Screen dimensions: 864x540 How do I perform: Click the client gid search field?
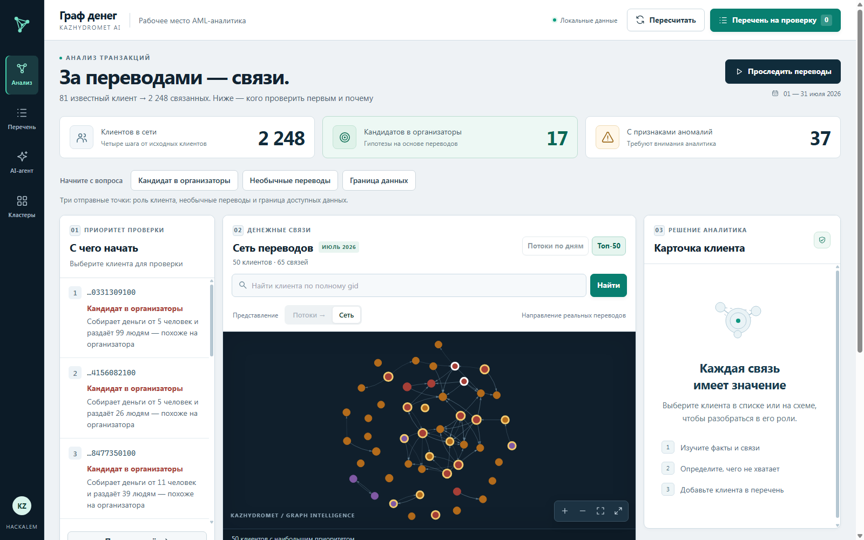tap(409, 285)
